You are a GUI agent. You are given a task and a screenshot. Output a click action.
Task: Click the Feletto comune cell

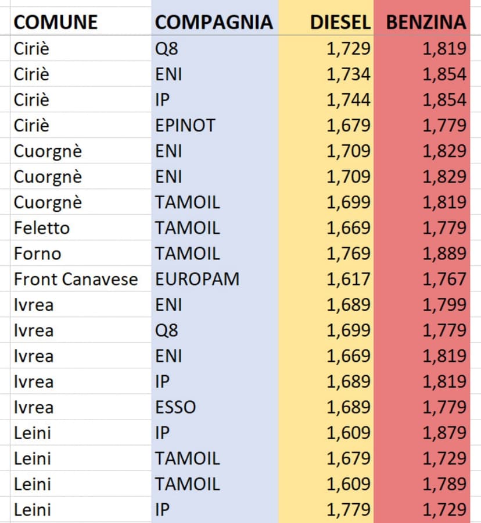point(42,228)
